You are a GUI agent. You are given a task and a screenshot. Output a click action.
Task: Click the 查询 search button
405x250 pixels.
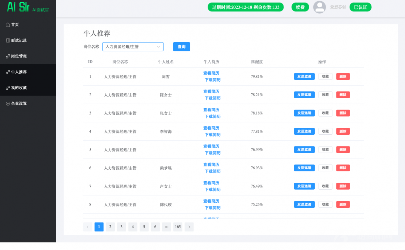coord(181,47)
